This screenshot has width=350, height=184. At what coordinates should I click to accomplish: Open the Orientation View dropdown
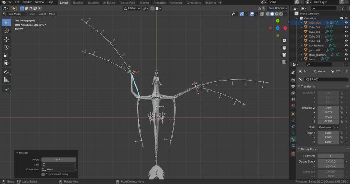coord(59,170)
